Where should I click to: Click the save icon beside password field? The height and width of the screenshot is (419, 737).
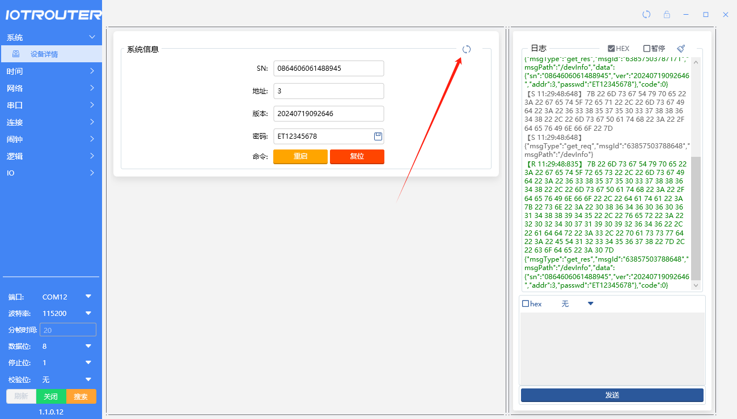(x=378, y=136)
